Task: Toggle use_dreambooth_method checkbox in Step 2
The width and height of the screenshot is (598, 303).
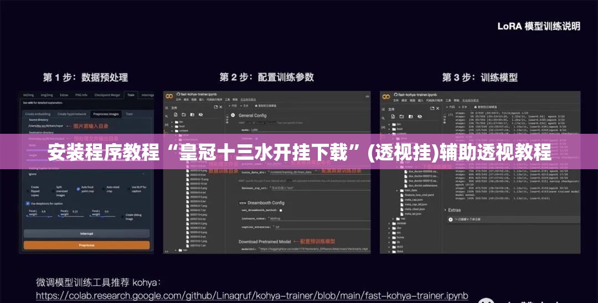Action: click(x=281, y=210)
